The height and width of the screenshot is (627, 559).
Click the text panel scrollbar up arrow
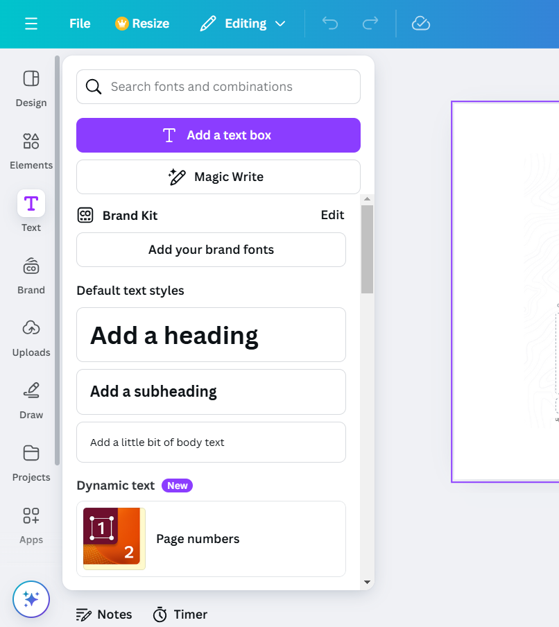pos(367,199)
